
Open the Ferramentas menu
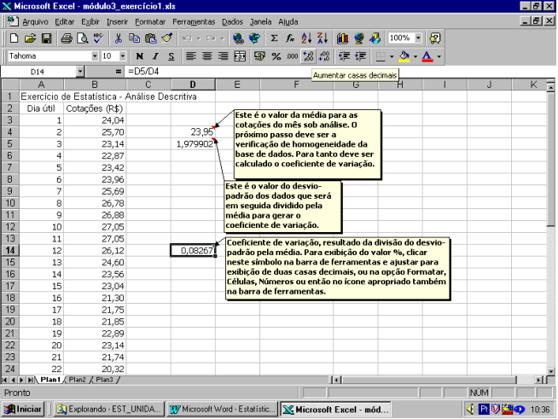pos(194,20)
